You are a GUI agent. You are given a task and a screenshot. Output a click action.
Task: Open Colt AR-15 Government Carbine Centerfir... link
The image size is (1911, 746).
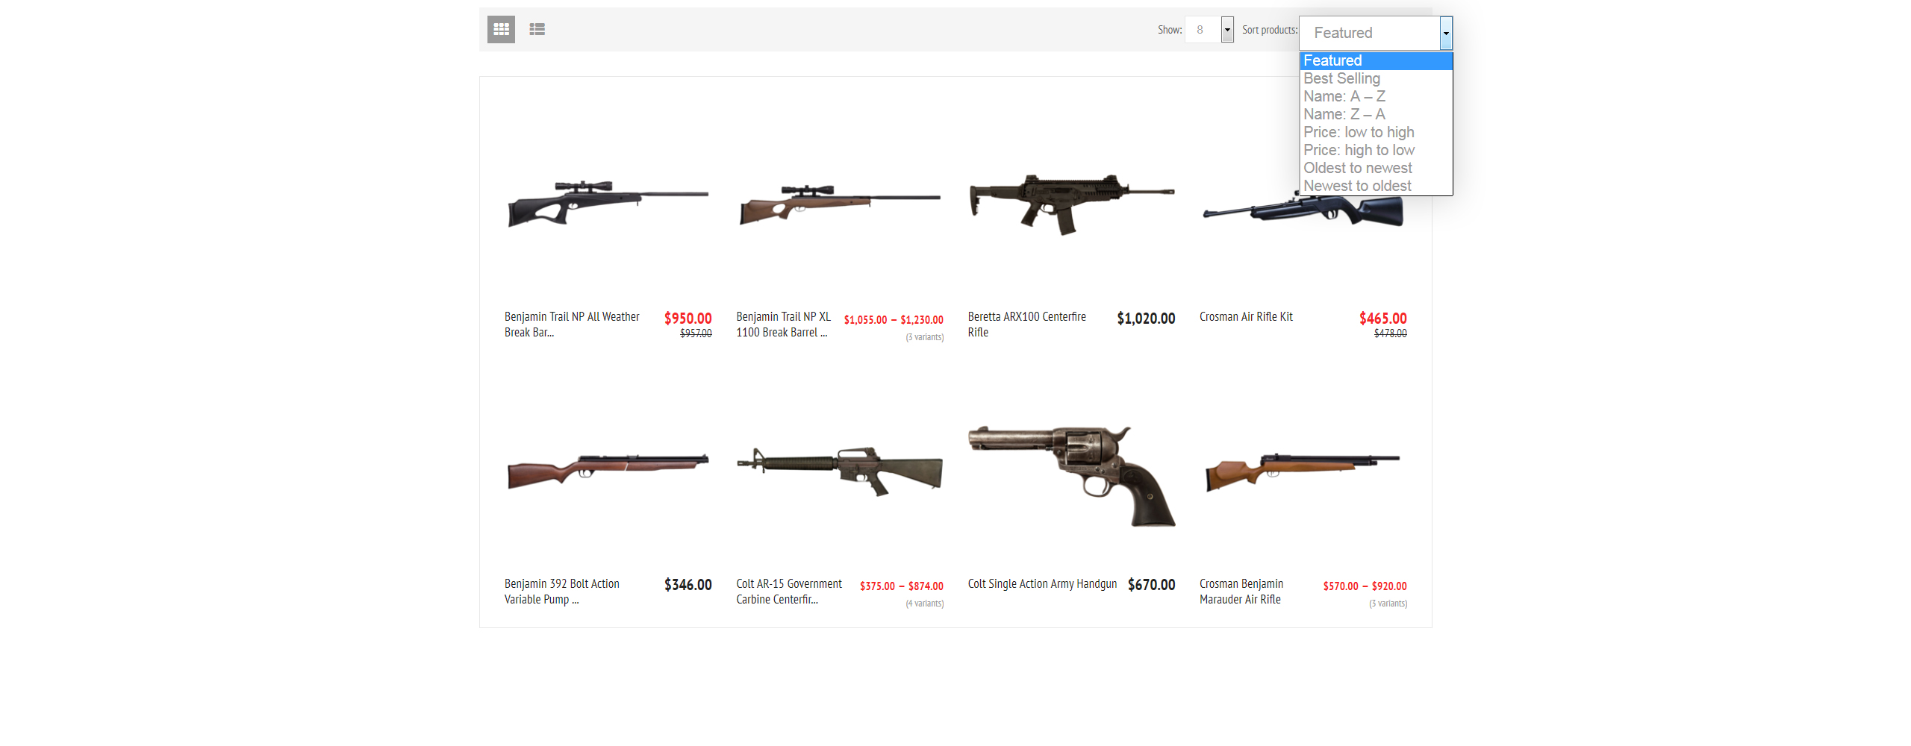pyautogui.click(x=789, y=592)
